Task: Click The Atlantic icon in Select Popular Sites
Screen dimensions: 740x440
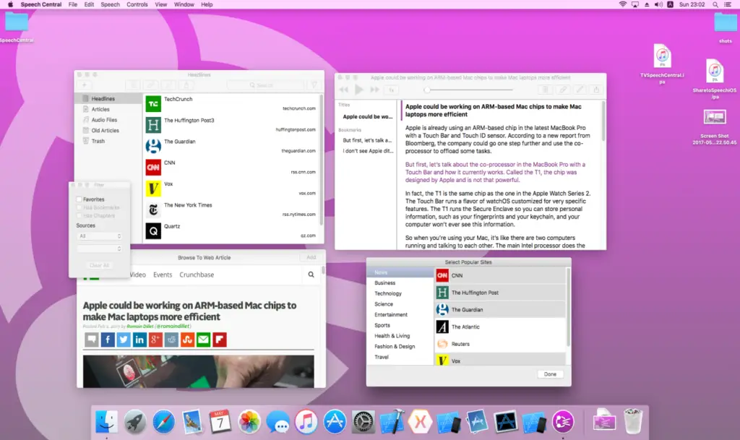Action: 442,327
